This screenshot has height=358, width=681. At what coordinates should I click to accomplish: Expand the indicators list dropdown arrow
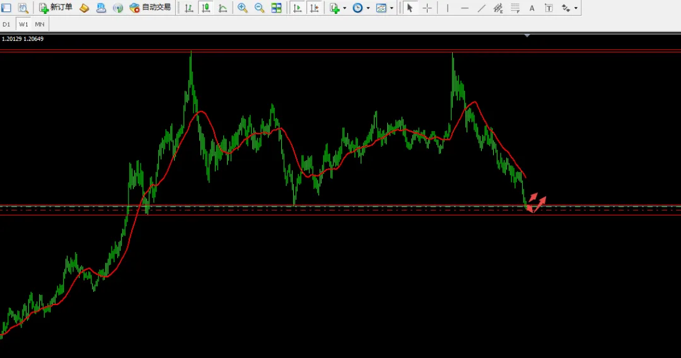(345, 8)
